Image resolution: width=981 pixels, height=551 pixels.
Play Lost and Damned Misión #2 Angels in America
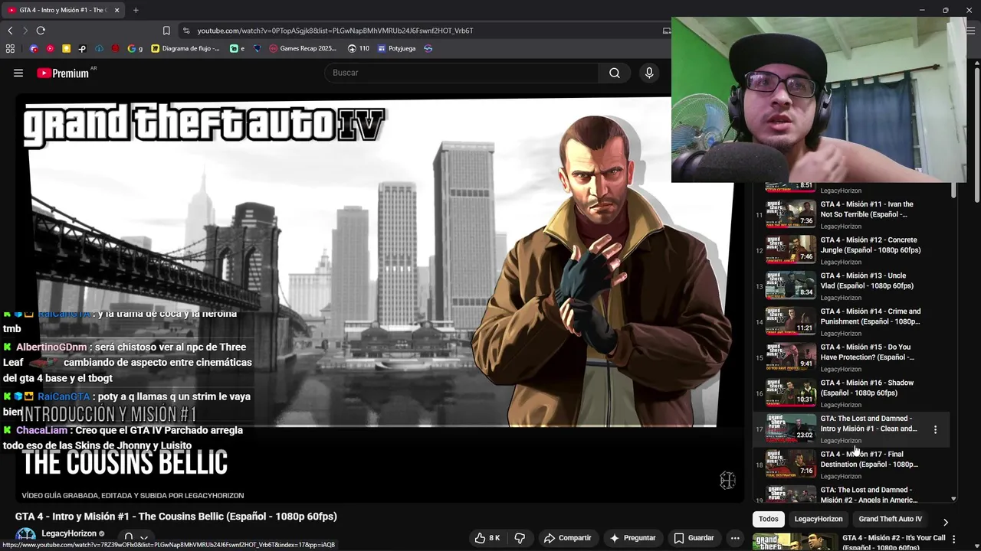851,494
